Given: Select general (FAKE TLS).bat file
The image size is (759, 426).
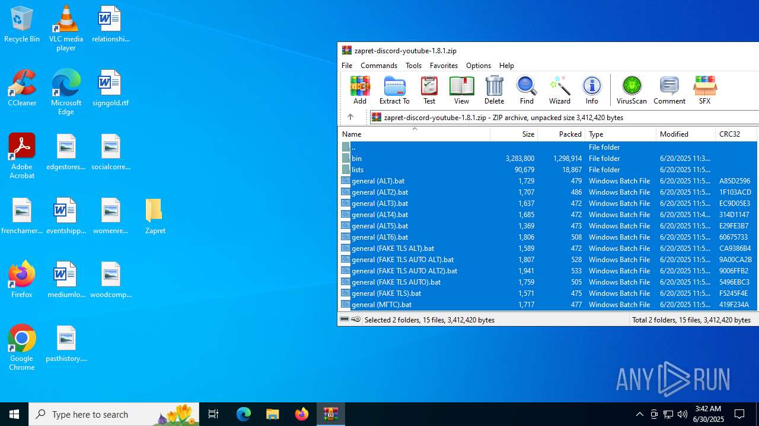Looking at the screenshot, I should [548, 293].
